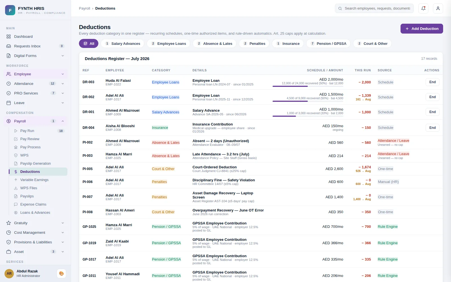
Task: Click the Add Deduction button
Action: [x=422, y=29]
